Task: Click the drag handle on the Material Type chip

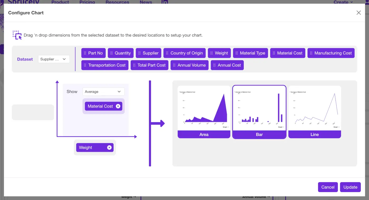Action: coord(237,53)
